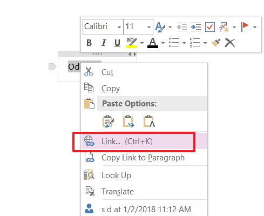
Task: Click the Styles icon
Action: pyautogui.click(x=160, y=27)
